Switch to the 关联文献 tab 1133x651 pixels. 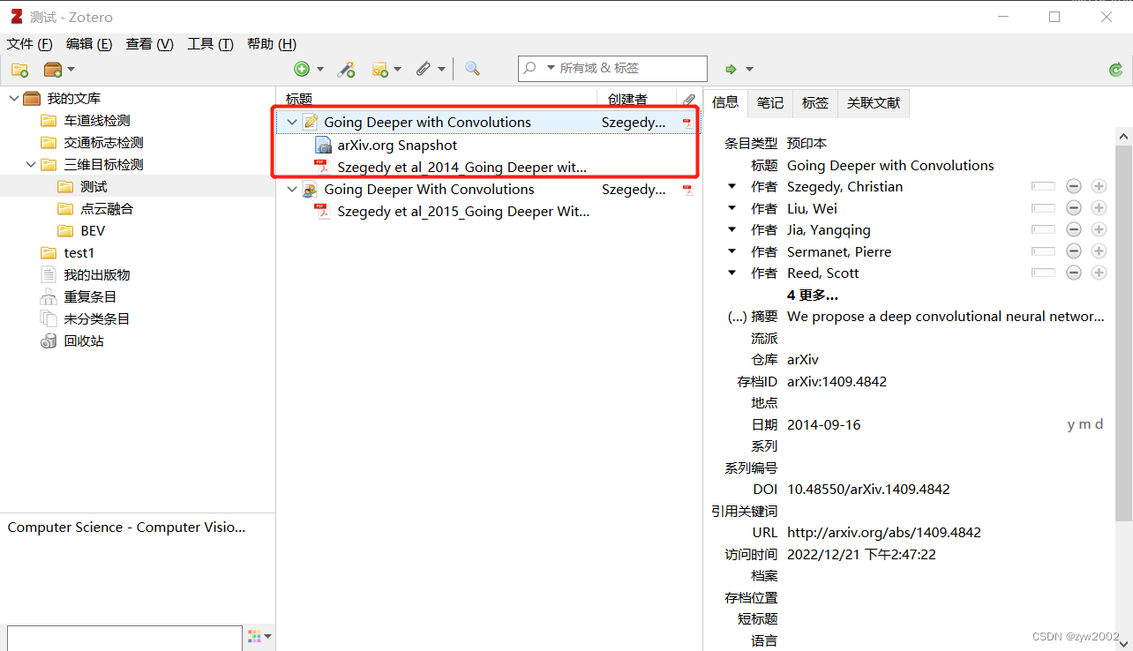[x=874, y=103]
